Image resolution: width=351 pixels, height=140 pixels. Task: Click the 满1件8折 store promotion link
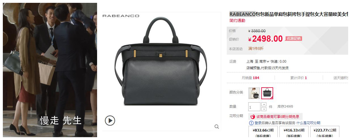[x=256, y=49]
